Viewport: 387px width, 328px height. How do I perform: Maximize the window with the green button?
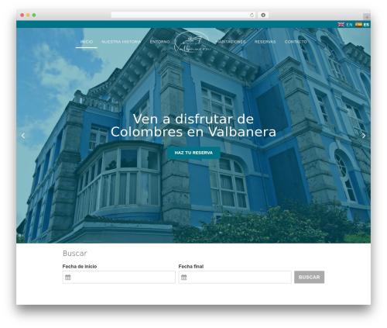click(34, 15)
